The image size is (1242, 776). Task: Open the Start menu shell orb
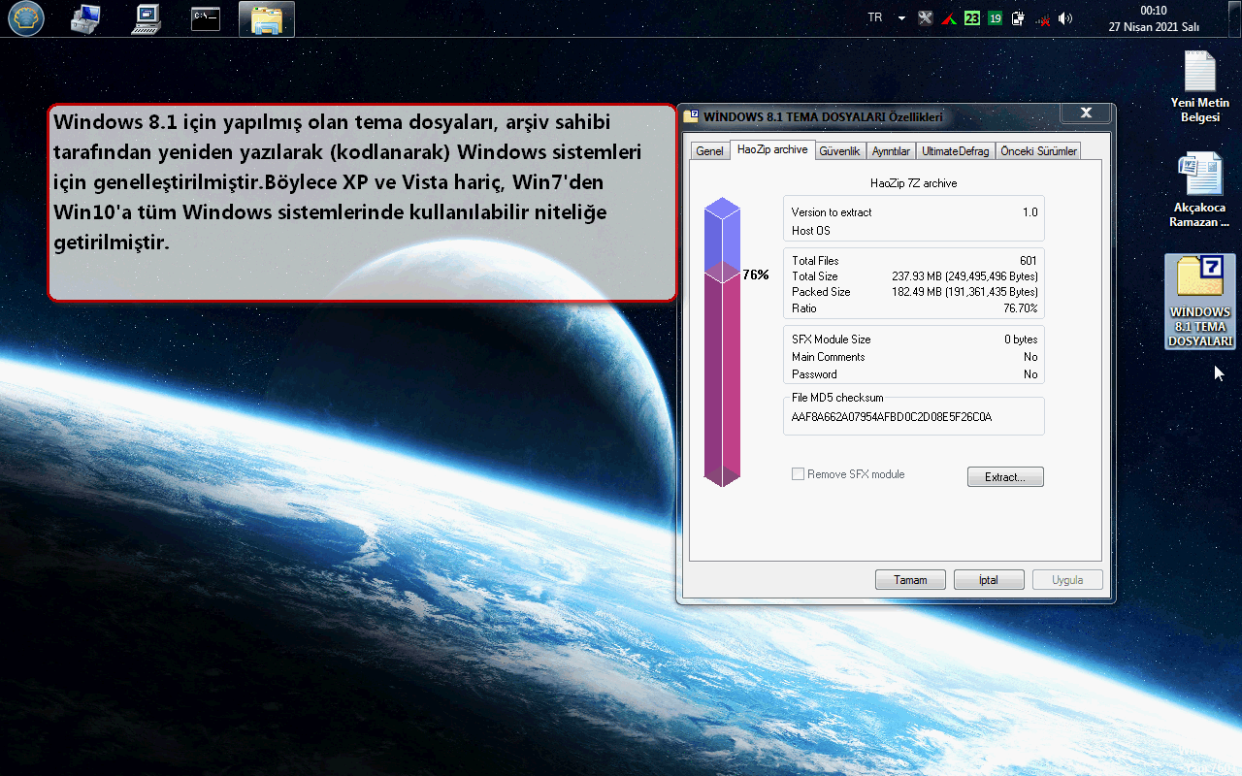click(26, 18)
